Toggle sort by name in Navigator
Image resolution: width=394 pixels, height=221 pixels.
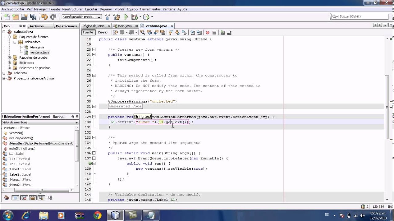[x=42, y=198]
